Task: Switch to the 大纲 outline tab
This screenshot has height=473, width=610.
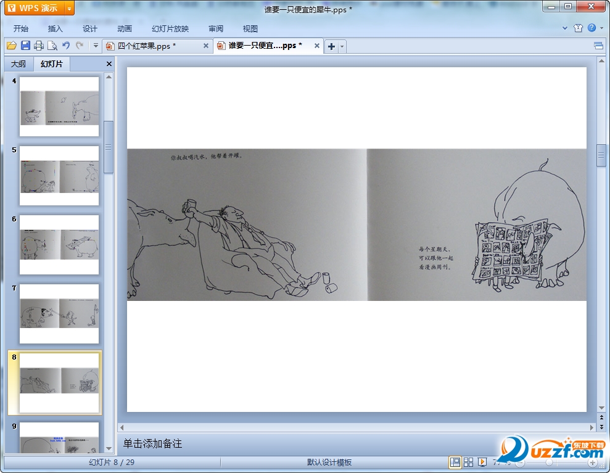Action: [19, 64]
